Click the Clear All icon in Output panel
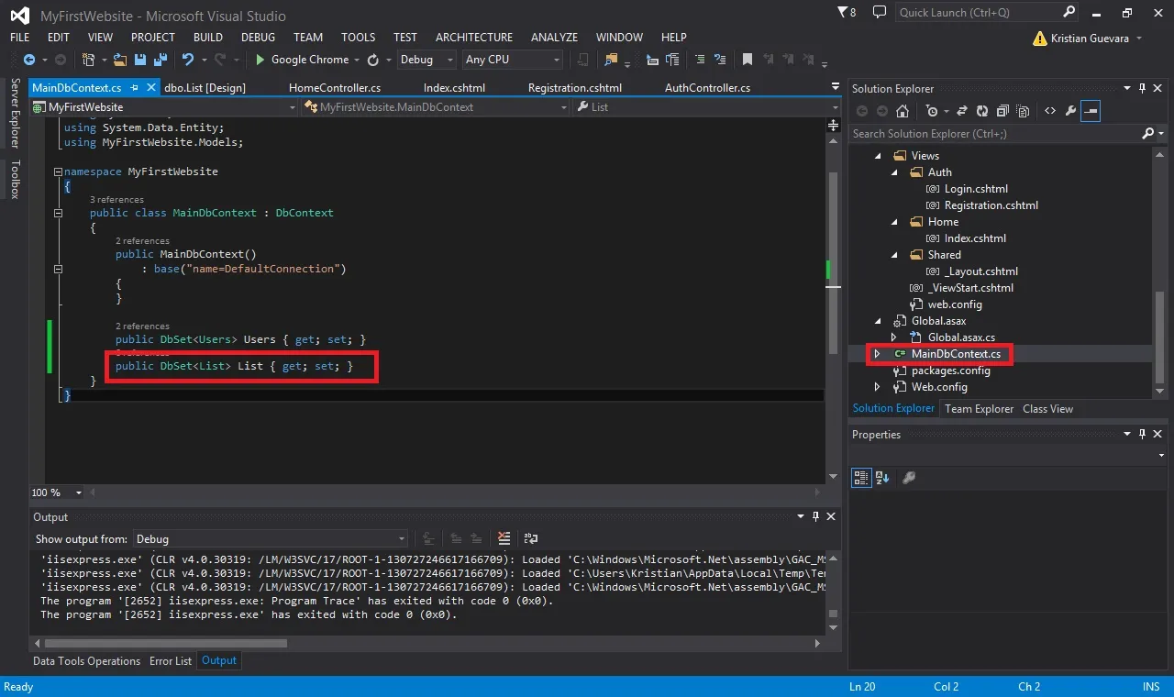This screenshot has width=1174, height=697. (x=504, y=538)
